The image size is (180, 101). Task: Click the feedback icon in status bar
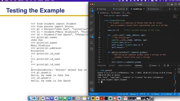pyautogui.click(x=175, y=94)
